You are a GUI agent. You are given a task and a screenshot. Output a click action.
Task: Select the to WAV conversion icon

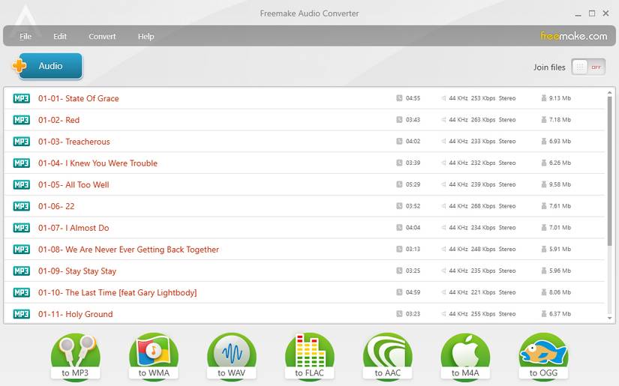[x=231, y=358]
